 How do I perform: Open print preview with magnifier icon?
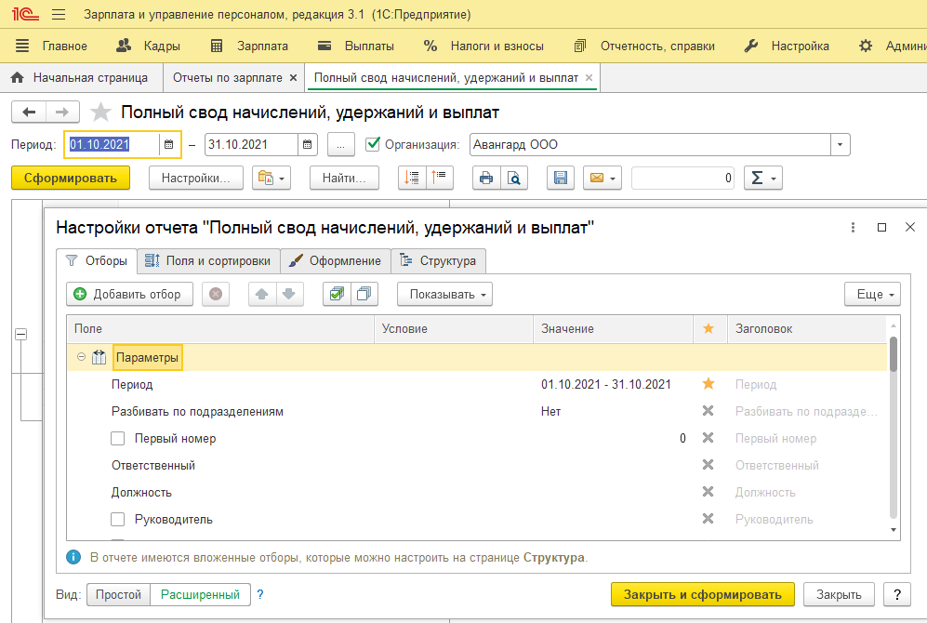pyautogui.click(x=513, y=179)
